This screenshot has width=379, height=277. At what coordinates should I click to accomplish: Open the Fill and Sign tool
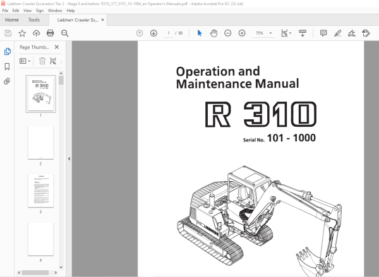[352, 33]
